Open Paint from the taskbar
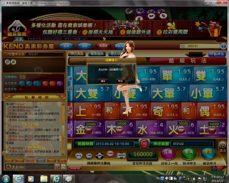Screen dimensions: 229x183 click(x=69, y=179)
